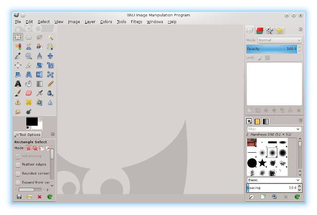This screenshot has height=215, width=317.
Task: Select the Rectangle Select tool
Action: (x=18, y=37)
